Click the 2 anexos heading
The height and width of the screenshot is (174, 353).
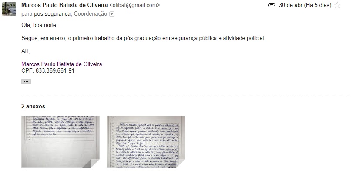[34, 106]
